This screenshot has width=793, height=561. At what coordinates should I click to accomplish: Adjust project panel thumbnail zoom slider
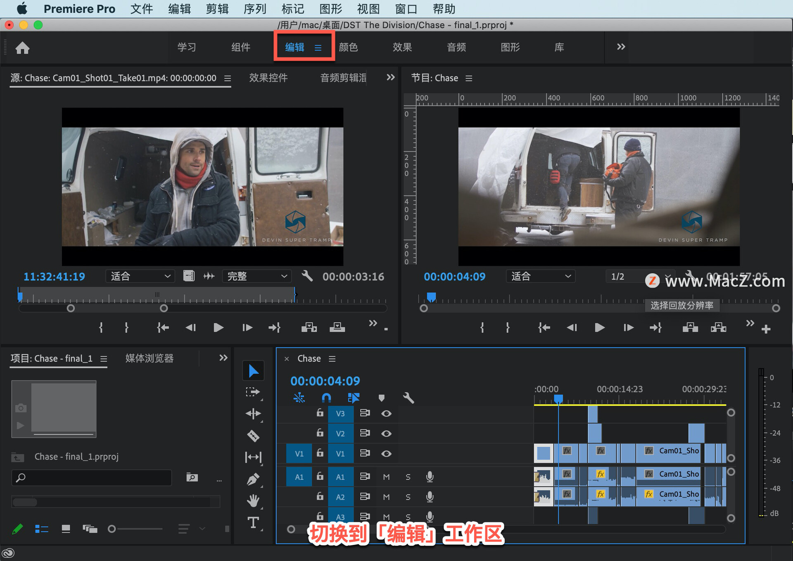click(x=112, y=529)
